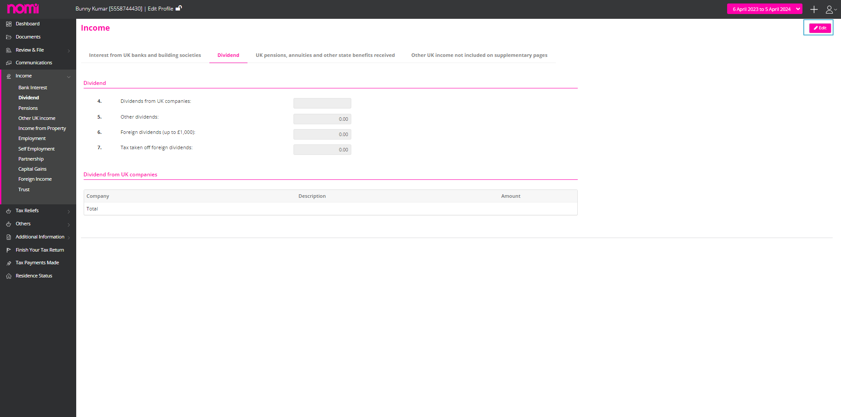Screen dimensions: 841x417
Task: Expand the Tax Reliefs chevron
Action: coord(69,211)
